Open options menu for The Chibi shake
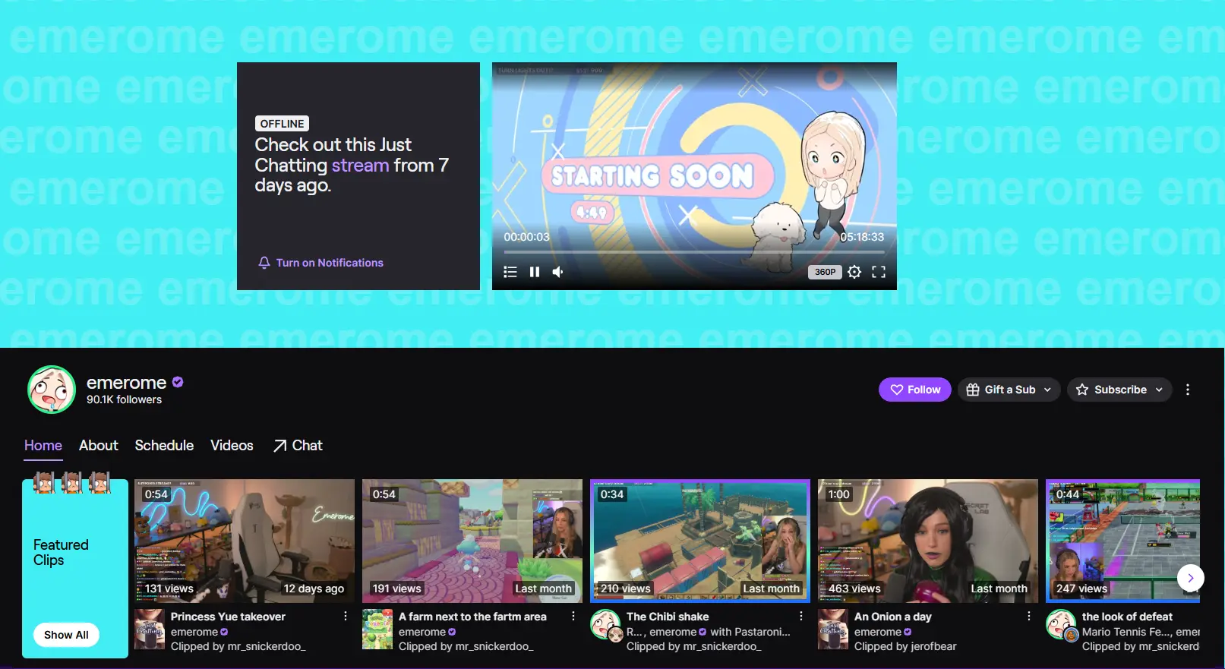Viewport: 1225px width, 669px height. [801, 617]
